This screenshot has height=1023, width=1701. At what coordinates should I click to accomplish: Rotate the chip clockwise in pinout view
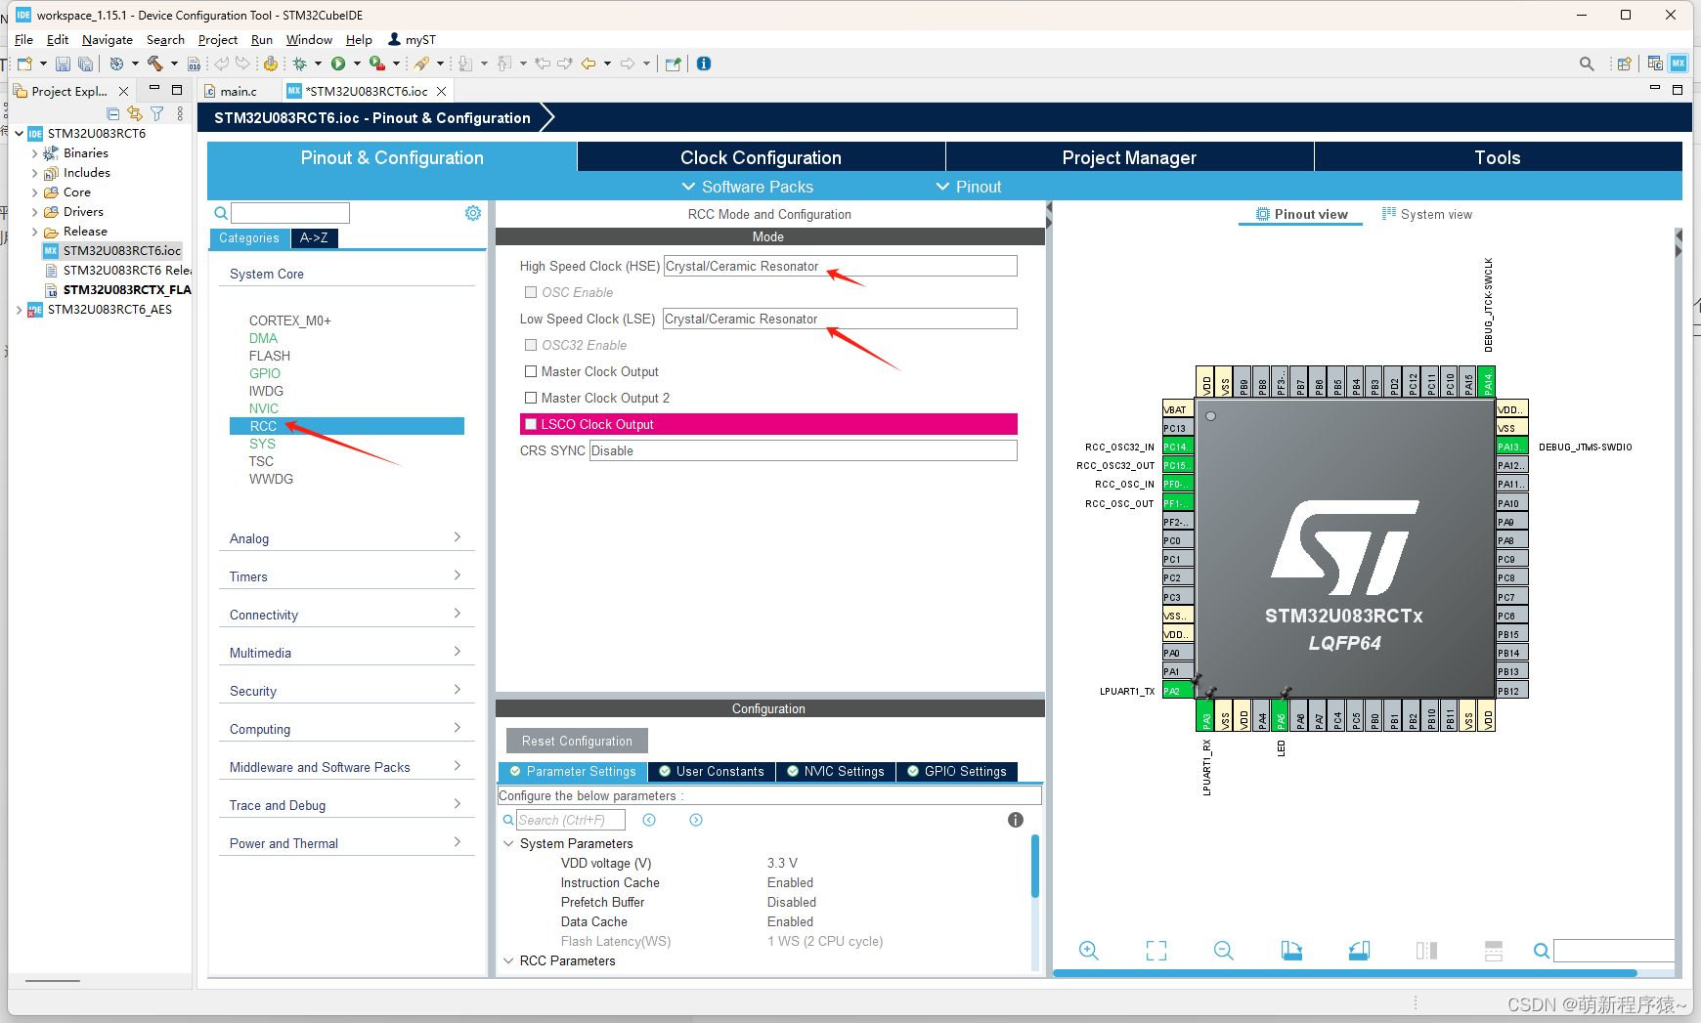click(x=1290, y=950)
